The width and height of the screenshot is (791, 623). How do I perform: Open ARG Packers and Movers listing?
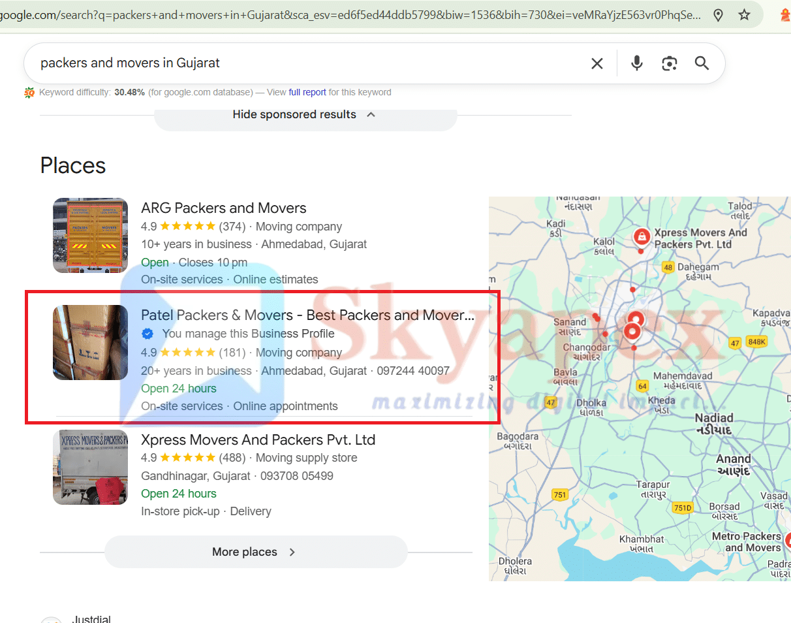[x=223, y=208]
